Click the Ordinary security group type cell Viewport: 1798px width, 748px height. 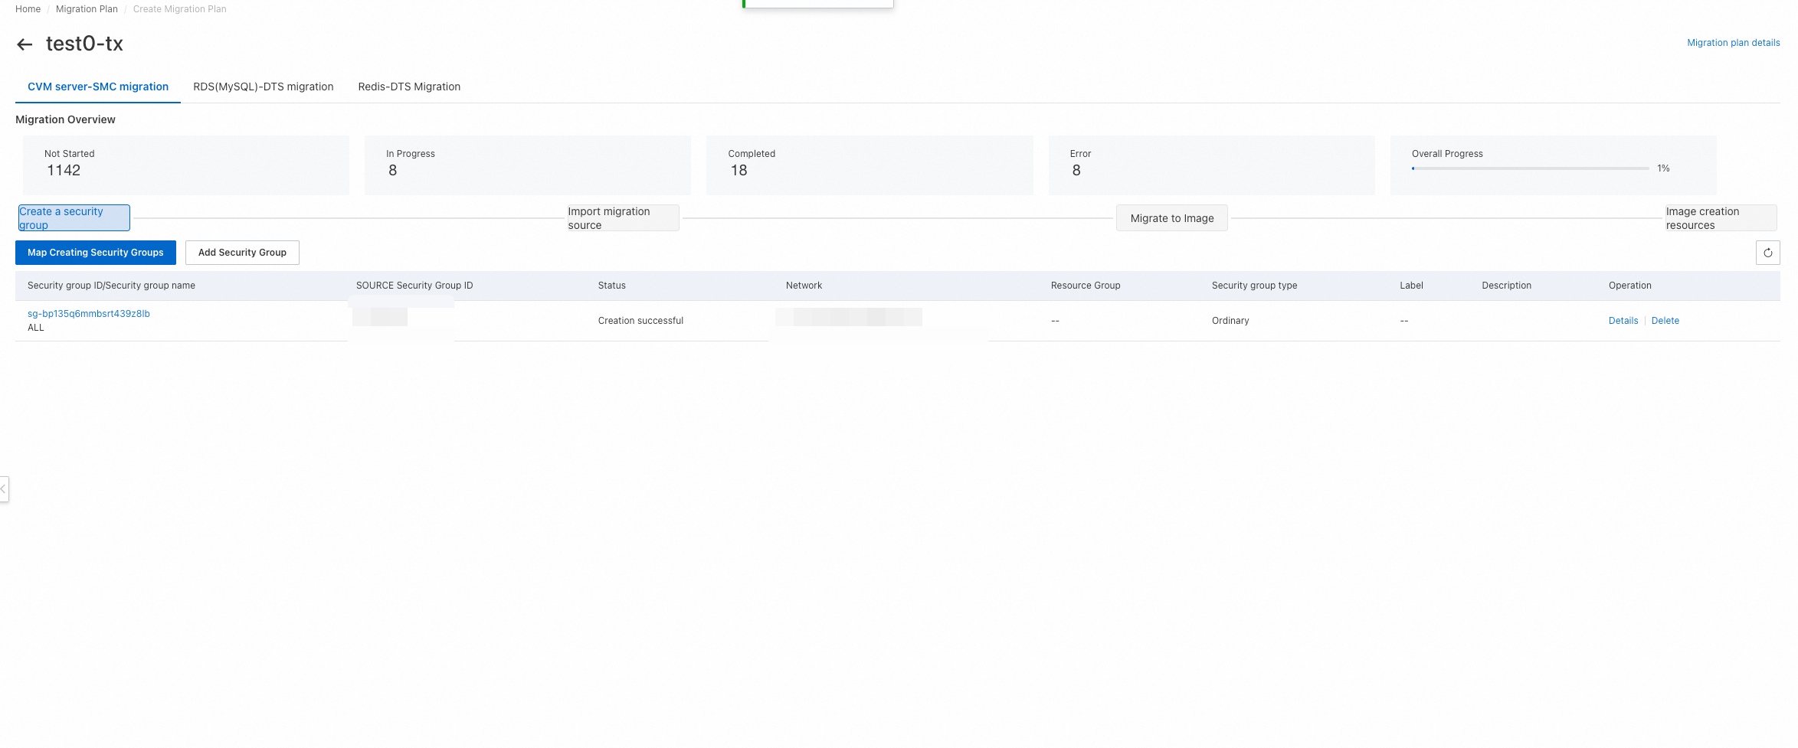1230,321
